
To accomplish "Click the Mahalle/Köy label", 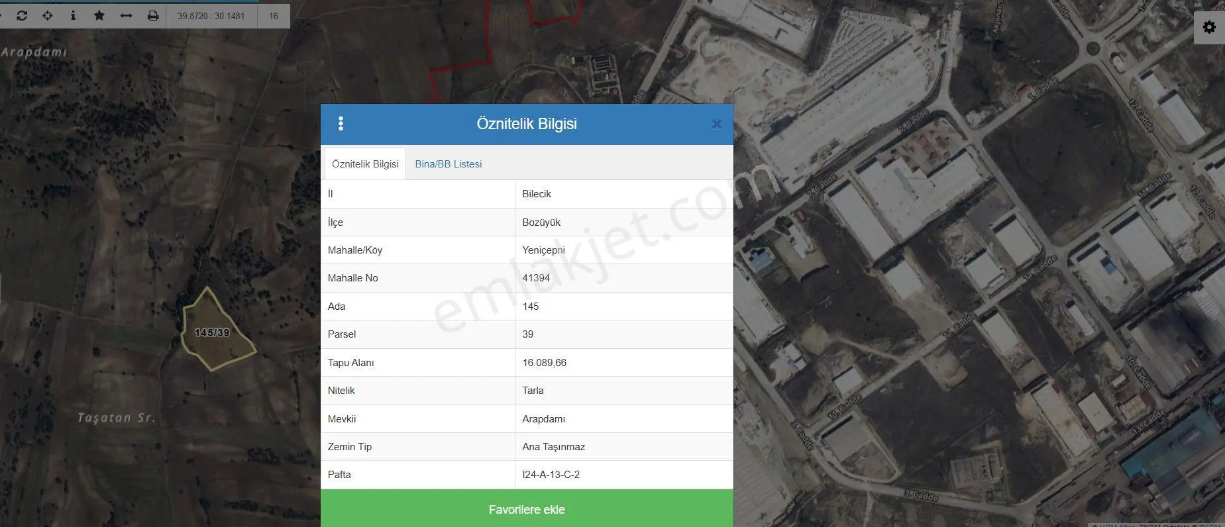I will coord(355,250).
